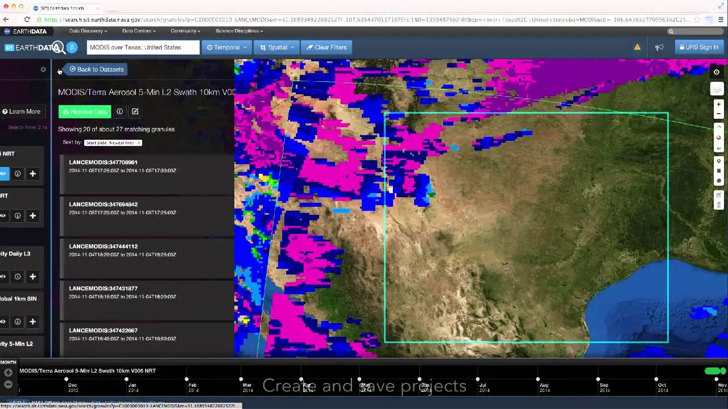728x409 pixels.
Task: Click the map zoom out button
Action: [x=718, y=114]
